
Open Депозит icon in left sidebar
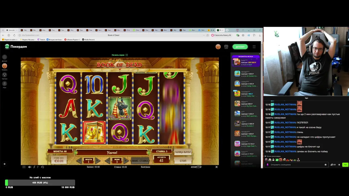click(4, 57)
